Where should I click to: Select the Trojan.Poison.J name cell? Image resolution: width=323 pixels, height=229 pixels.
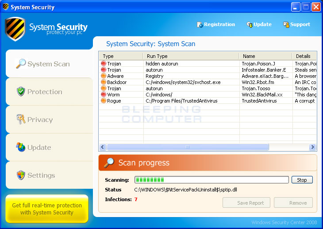[x=258, y=64]
